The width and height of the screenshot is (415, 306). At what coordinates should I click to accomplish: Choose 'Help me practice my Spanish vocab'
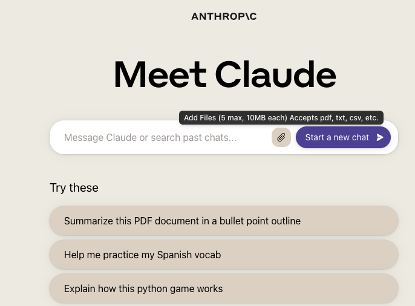[x=224, y=255]
